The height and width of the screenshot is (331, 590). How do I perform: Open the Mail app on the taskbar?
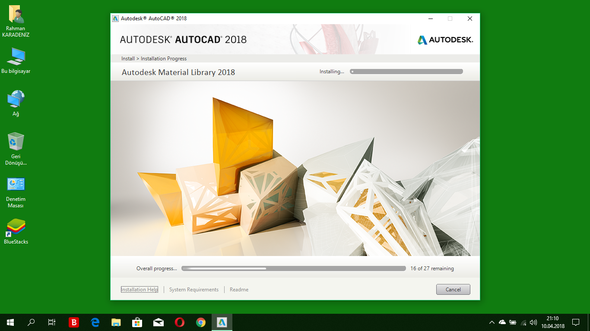pyautogui.click(x=159, y=322)
